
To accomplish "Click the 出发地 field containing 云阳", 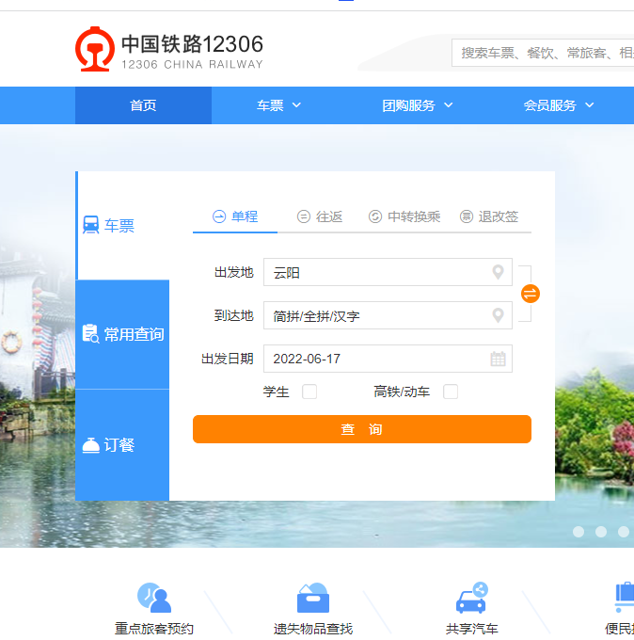I will pos(388,272).
